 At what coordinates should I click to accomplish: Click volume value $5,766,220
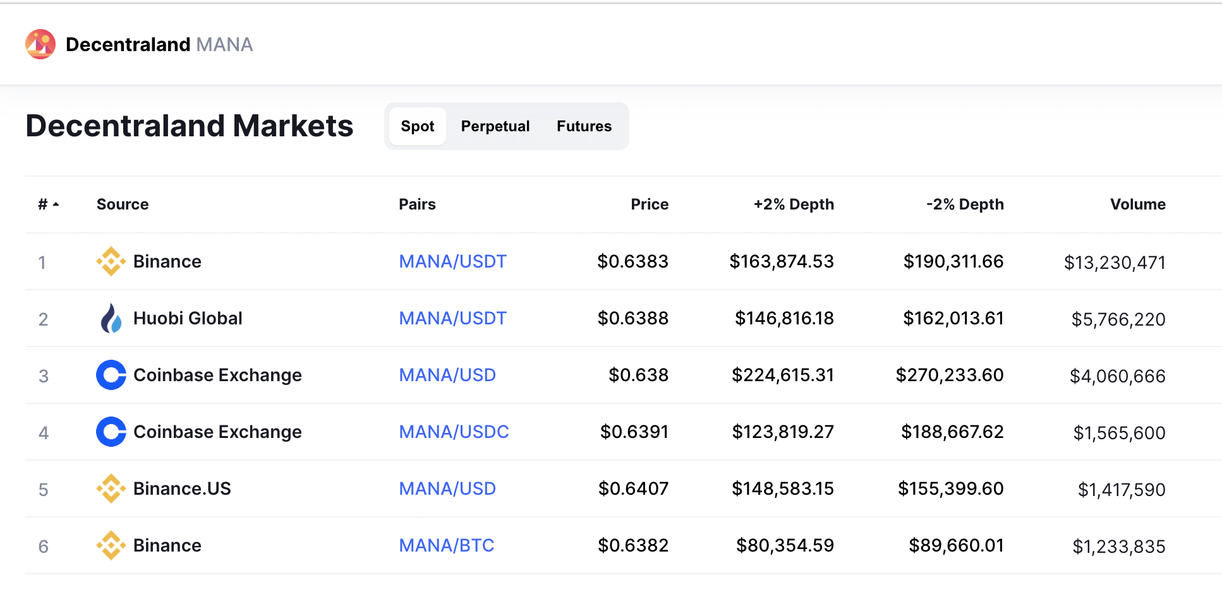point(1118,319)
